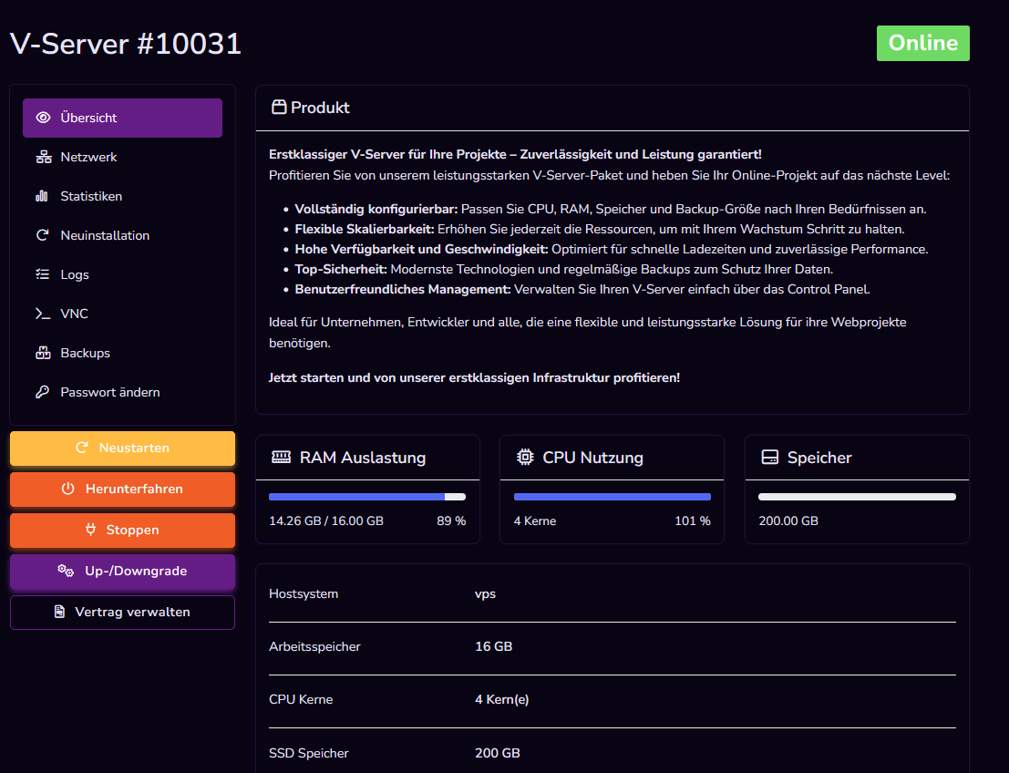This screenshot has width=1009, height=773.
Task: Click the power icon in Herunterfahren
Action: (x=67, y=489)
